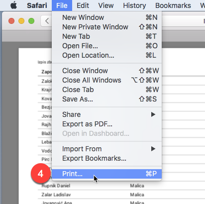Click "Malica" beside Zalar Ladislav
The image size is (205, 204).
[137, 195]
